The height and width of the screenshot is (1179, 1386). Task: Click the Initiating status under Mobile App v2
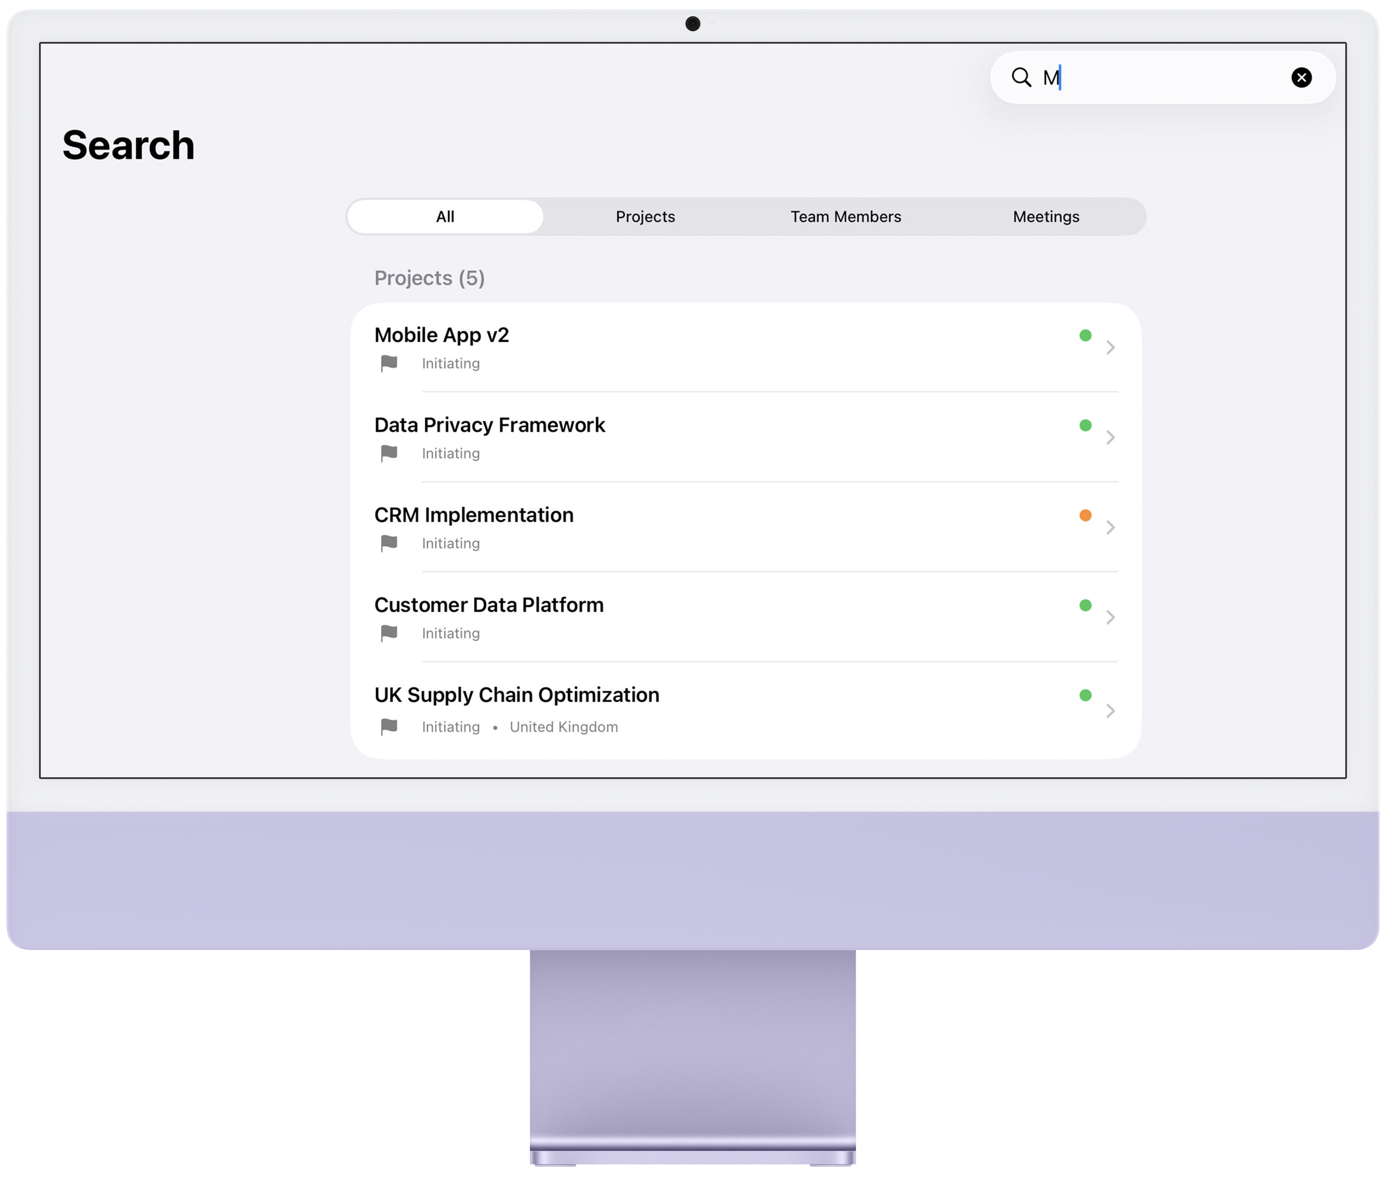click(451, 364)
